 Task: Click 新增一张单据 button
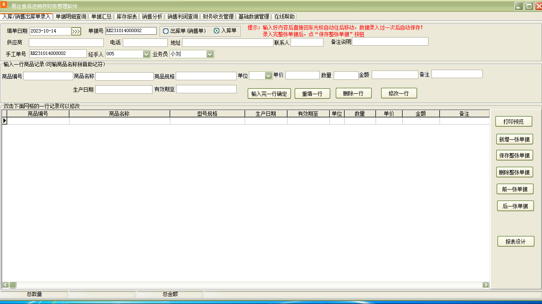(x=514, y=139)
